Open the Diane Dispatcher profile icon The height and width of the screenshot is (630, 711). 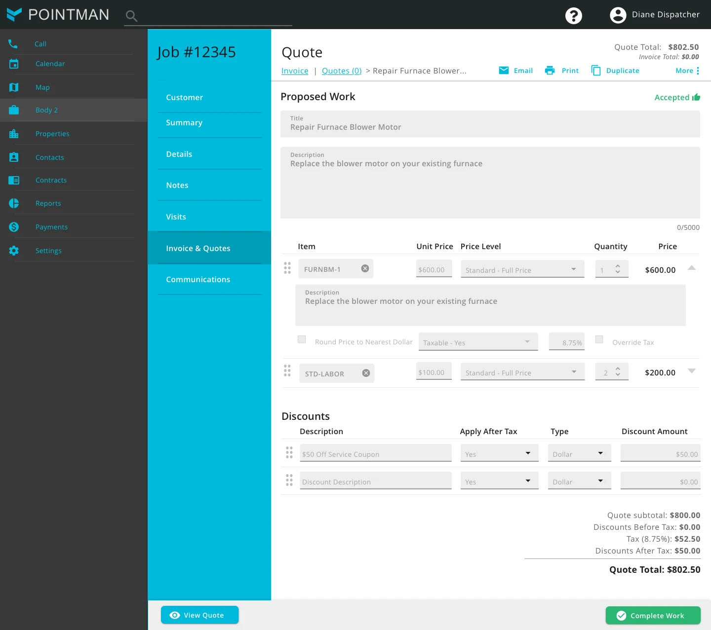coord(618,15)
